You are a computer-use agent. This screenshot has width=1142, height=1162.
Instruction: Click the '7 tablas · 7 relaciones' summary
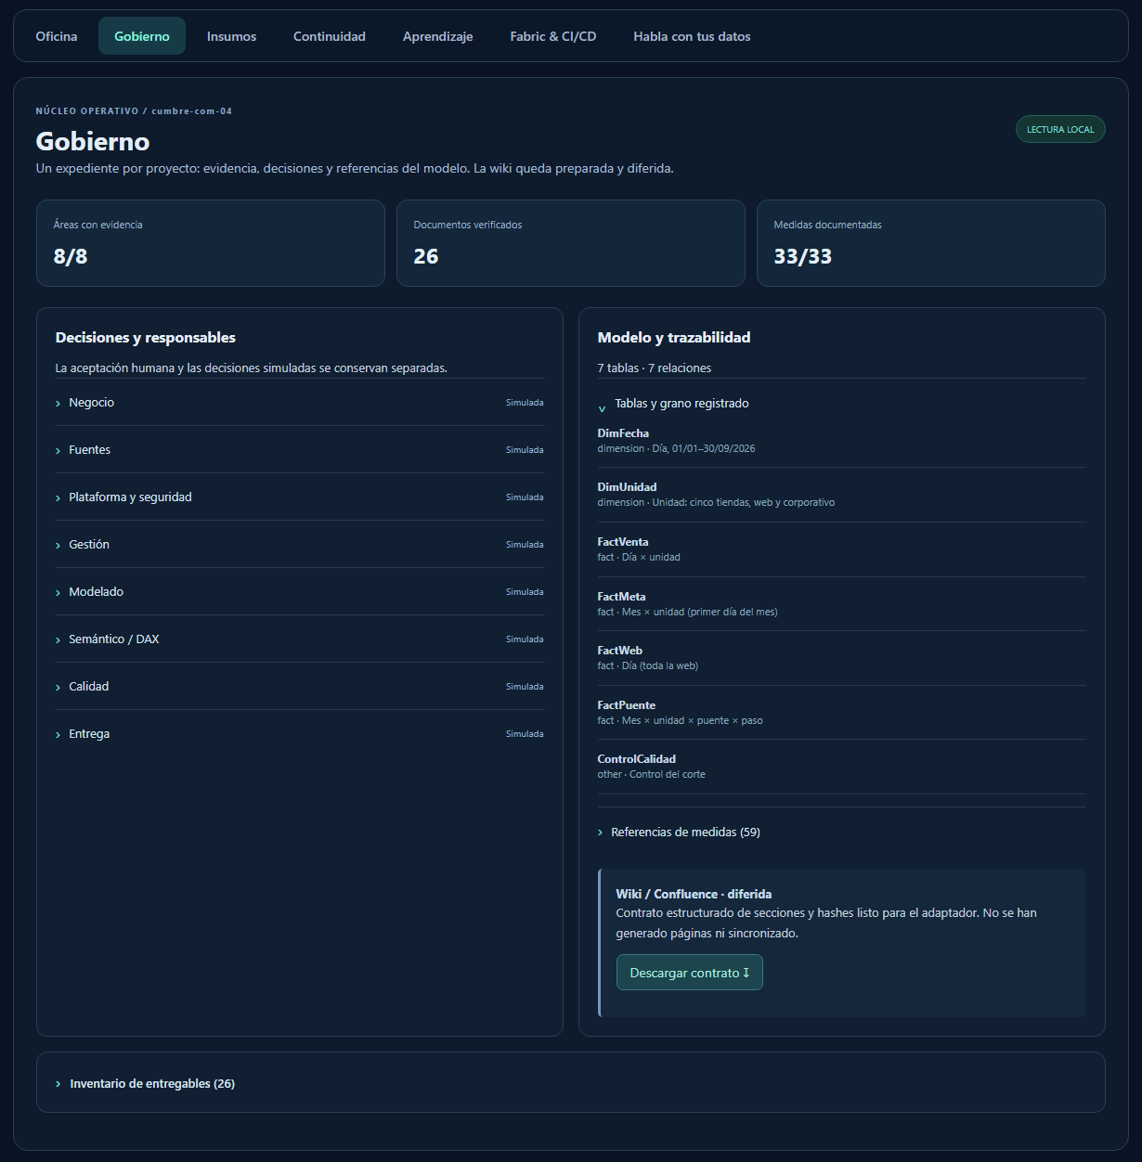pos(655,368)
